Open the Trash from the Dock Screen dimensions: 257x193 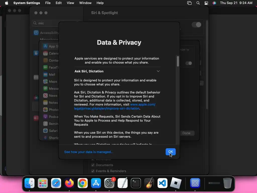coord(227,183)
